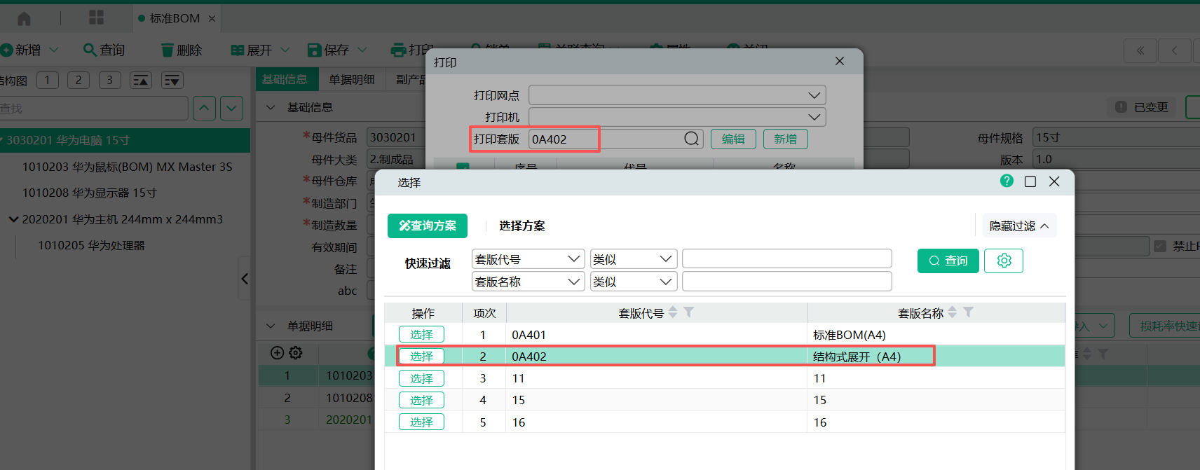1200x470 pixels.
Task: Open filter settings gear in 选择 dialog
Action: click(x=1004, y=261)
